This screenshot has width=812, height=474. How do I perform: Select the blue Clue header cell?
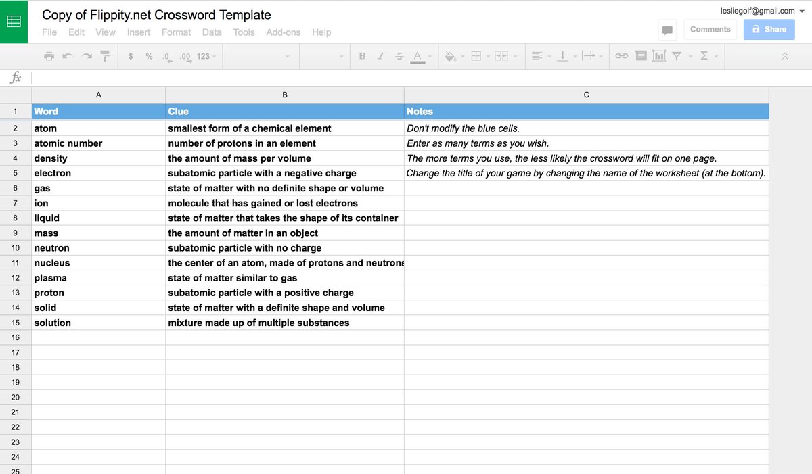[285, 112]
